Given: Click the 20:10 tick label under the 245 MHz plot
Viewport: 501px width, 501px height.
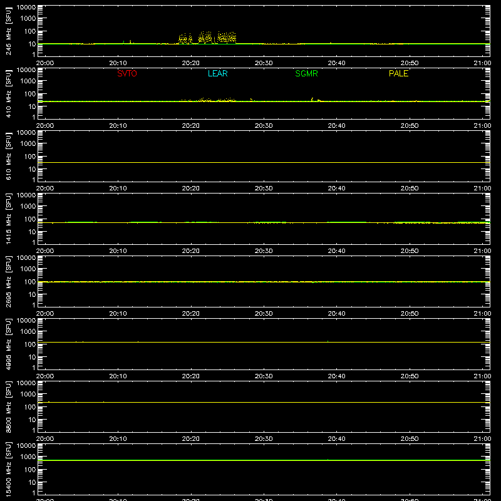Looking at the screenshot, I should (x=118, y=63).
